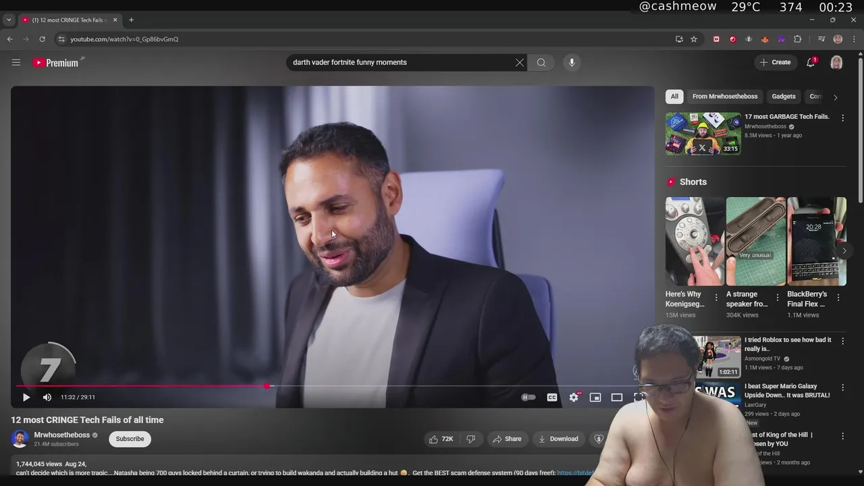
Task: Open the tab search dropdown arrow
Action: pos(9,20)
